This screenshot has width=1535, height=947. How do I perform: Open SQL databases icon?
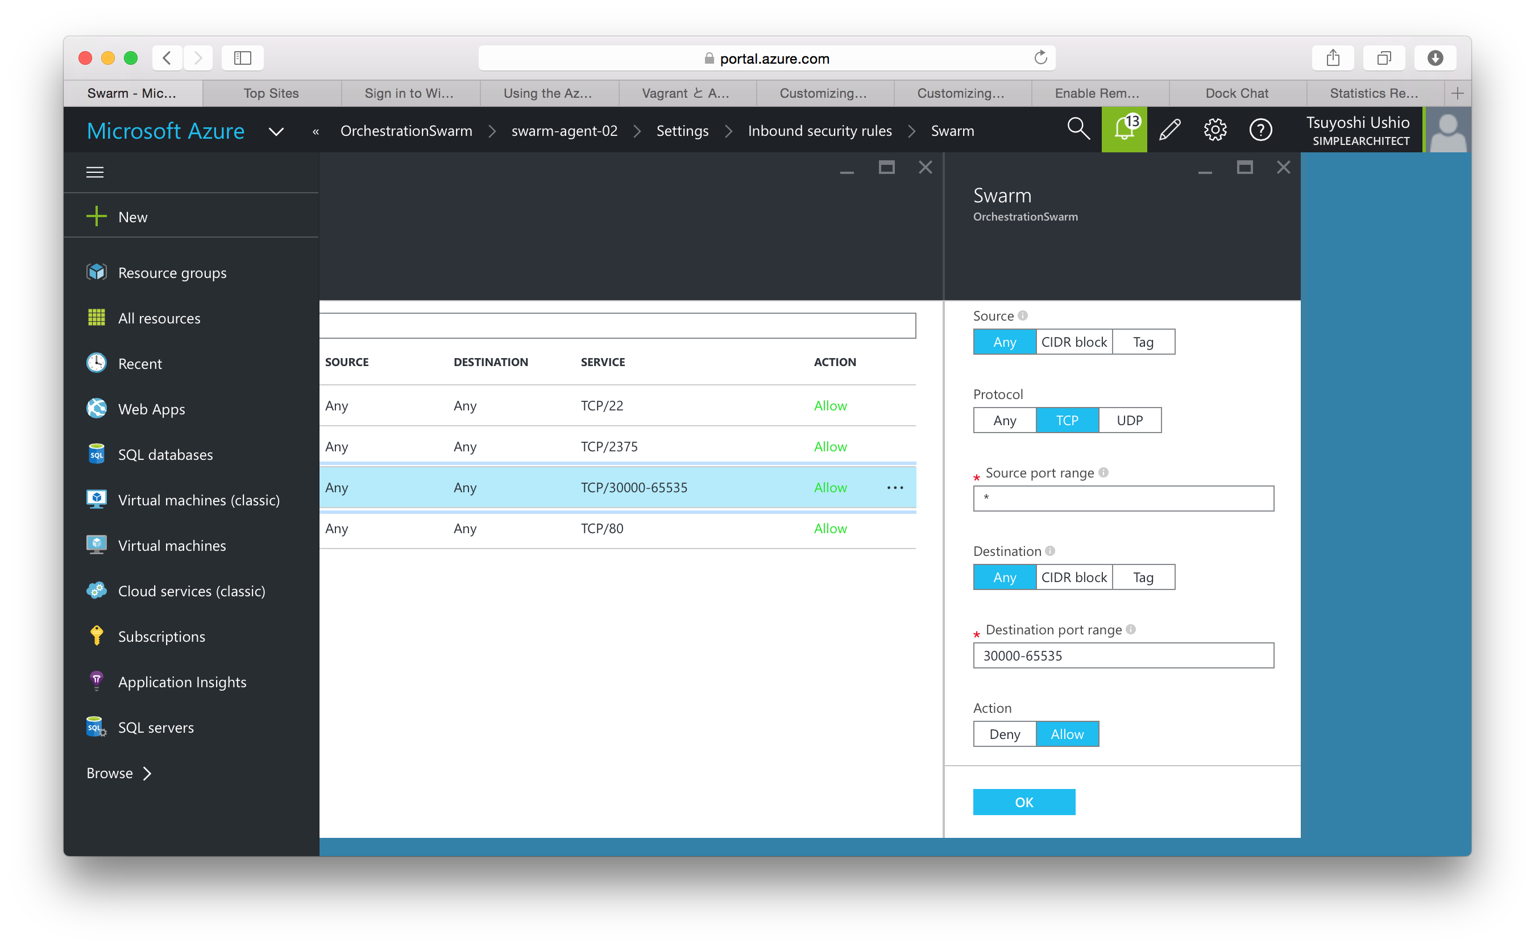pos(97,454)
